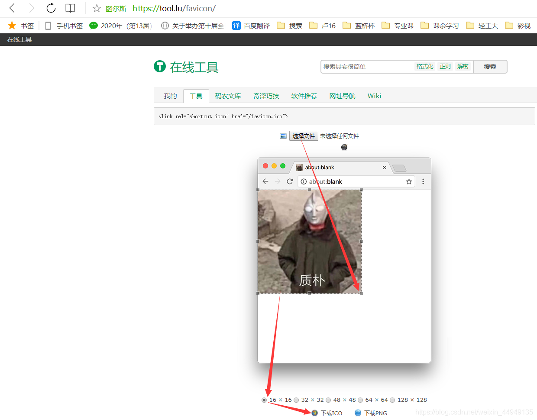Click the 选择文件 file chooser button
This screenshot has height=420, width=537.
pyautogui.click(x=304, y=136)
